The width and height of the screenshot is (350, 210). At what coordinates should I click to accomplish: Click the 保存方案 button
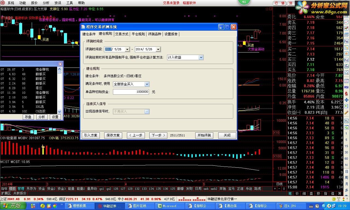tap(113, 135)
